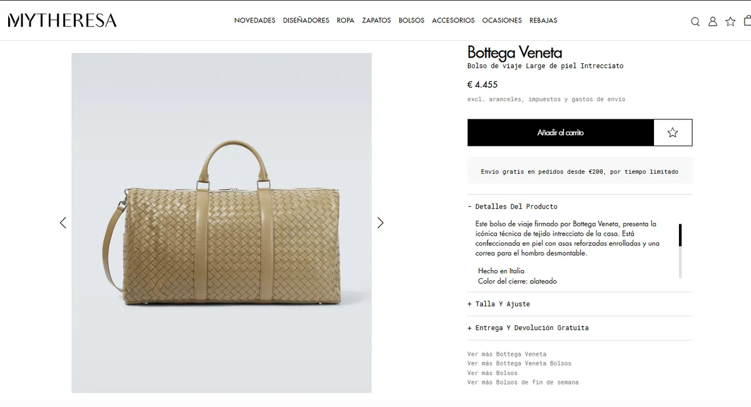Open the shopping bag icon
The image size is (751, 407).
click(x=747, y=21)
